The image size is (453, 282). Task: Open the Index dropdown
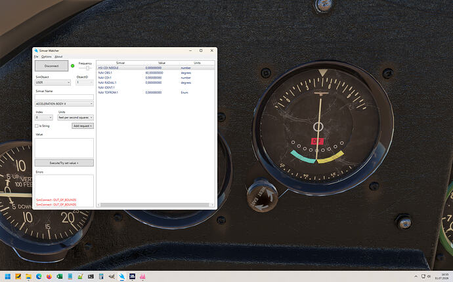tap(43, 118)
